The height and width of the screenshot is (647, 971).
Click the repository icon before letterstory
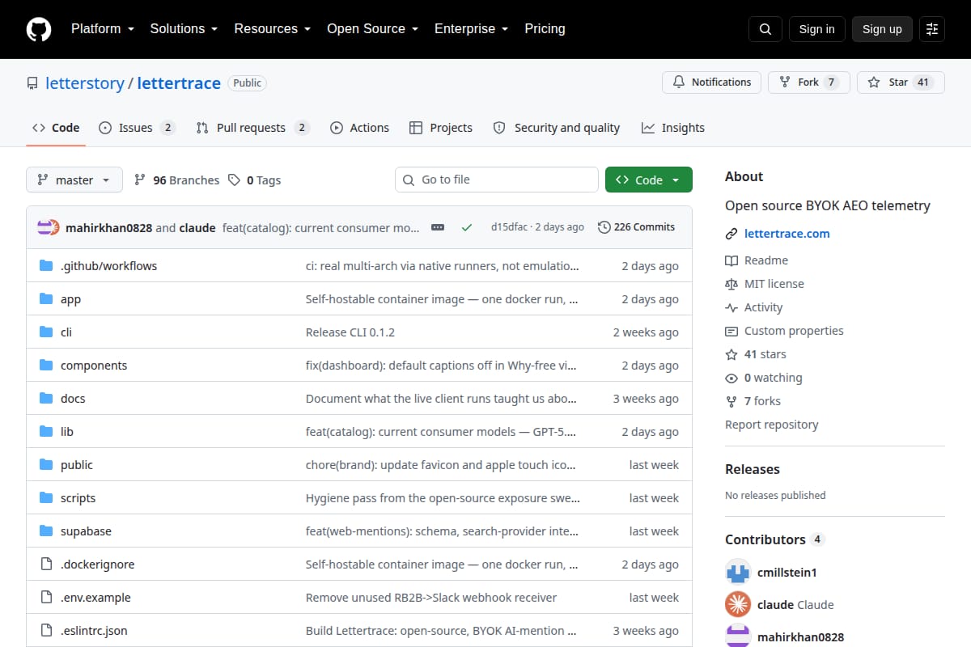32,83
